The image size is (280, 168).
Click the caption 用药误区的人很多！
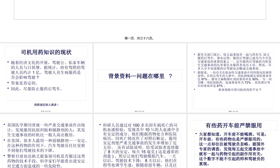coord(46,105)
